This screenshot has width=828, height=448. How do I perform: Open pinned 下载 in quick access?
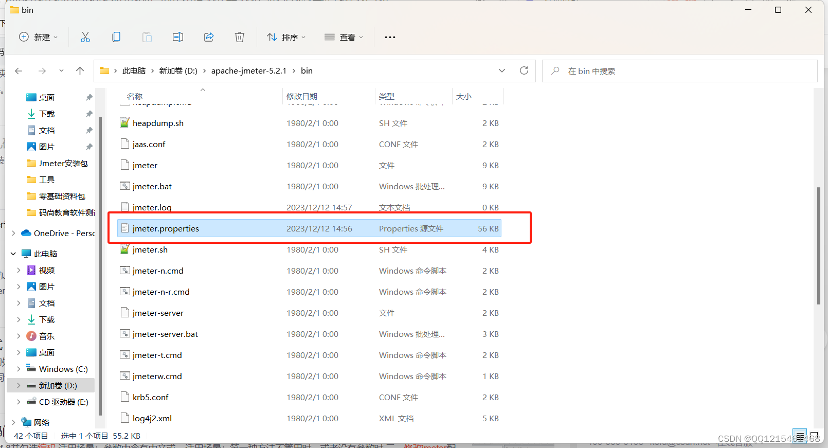(47, 114)
